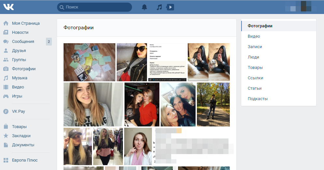324x170 pixels.
Task: Click the Сообщения speech bubble icon
Action: click(x=6, y=42)
